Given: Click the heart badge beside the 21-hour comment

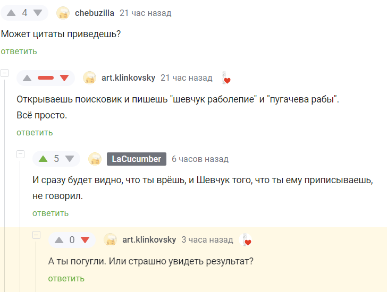Looking at the screenshot, I should (x=226, y=79).
